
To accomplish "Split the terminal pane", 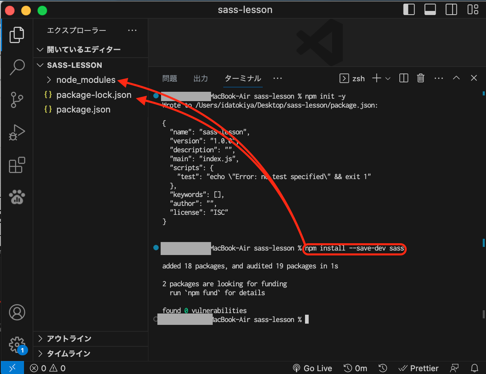I will [404, 78].
